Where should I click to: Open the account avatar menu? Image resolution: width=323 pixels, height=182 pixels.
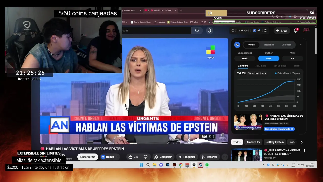click(x=306, y=30)
